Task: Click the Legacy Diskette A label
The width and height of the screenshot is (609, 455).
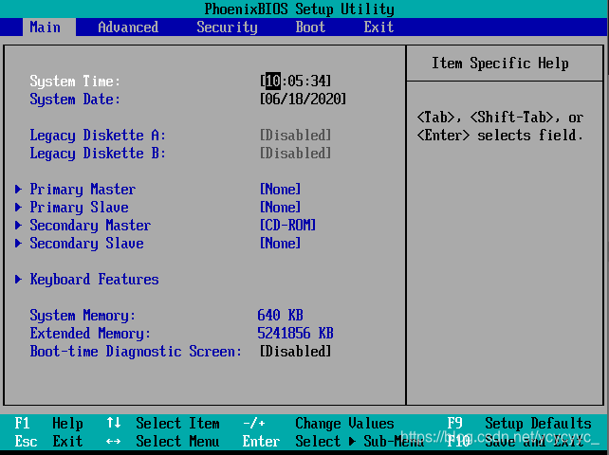Action: 98,136
